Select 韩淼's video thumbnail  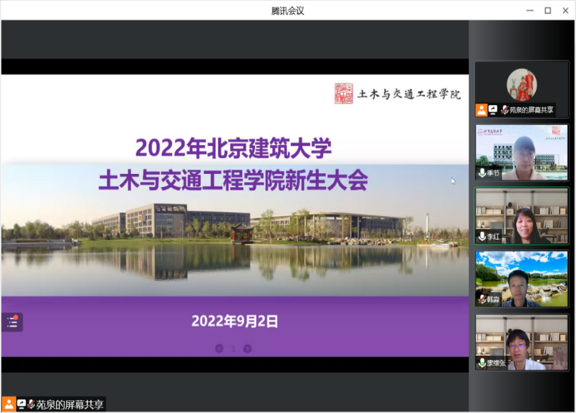522,278
